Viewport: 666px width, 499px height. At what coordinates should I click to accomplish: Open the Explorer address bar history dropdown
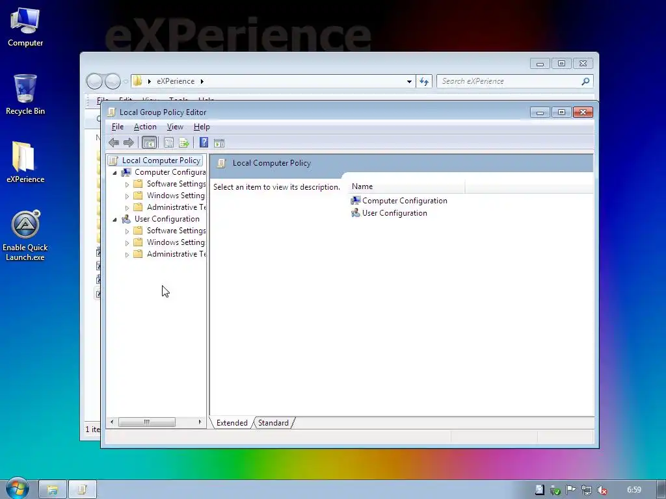(x=409, y=81)
